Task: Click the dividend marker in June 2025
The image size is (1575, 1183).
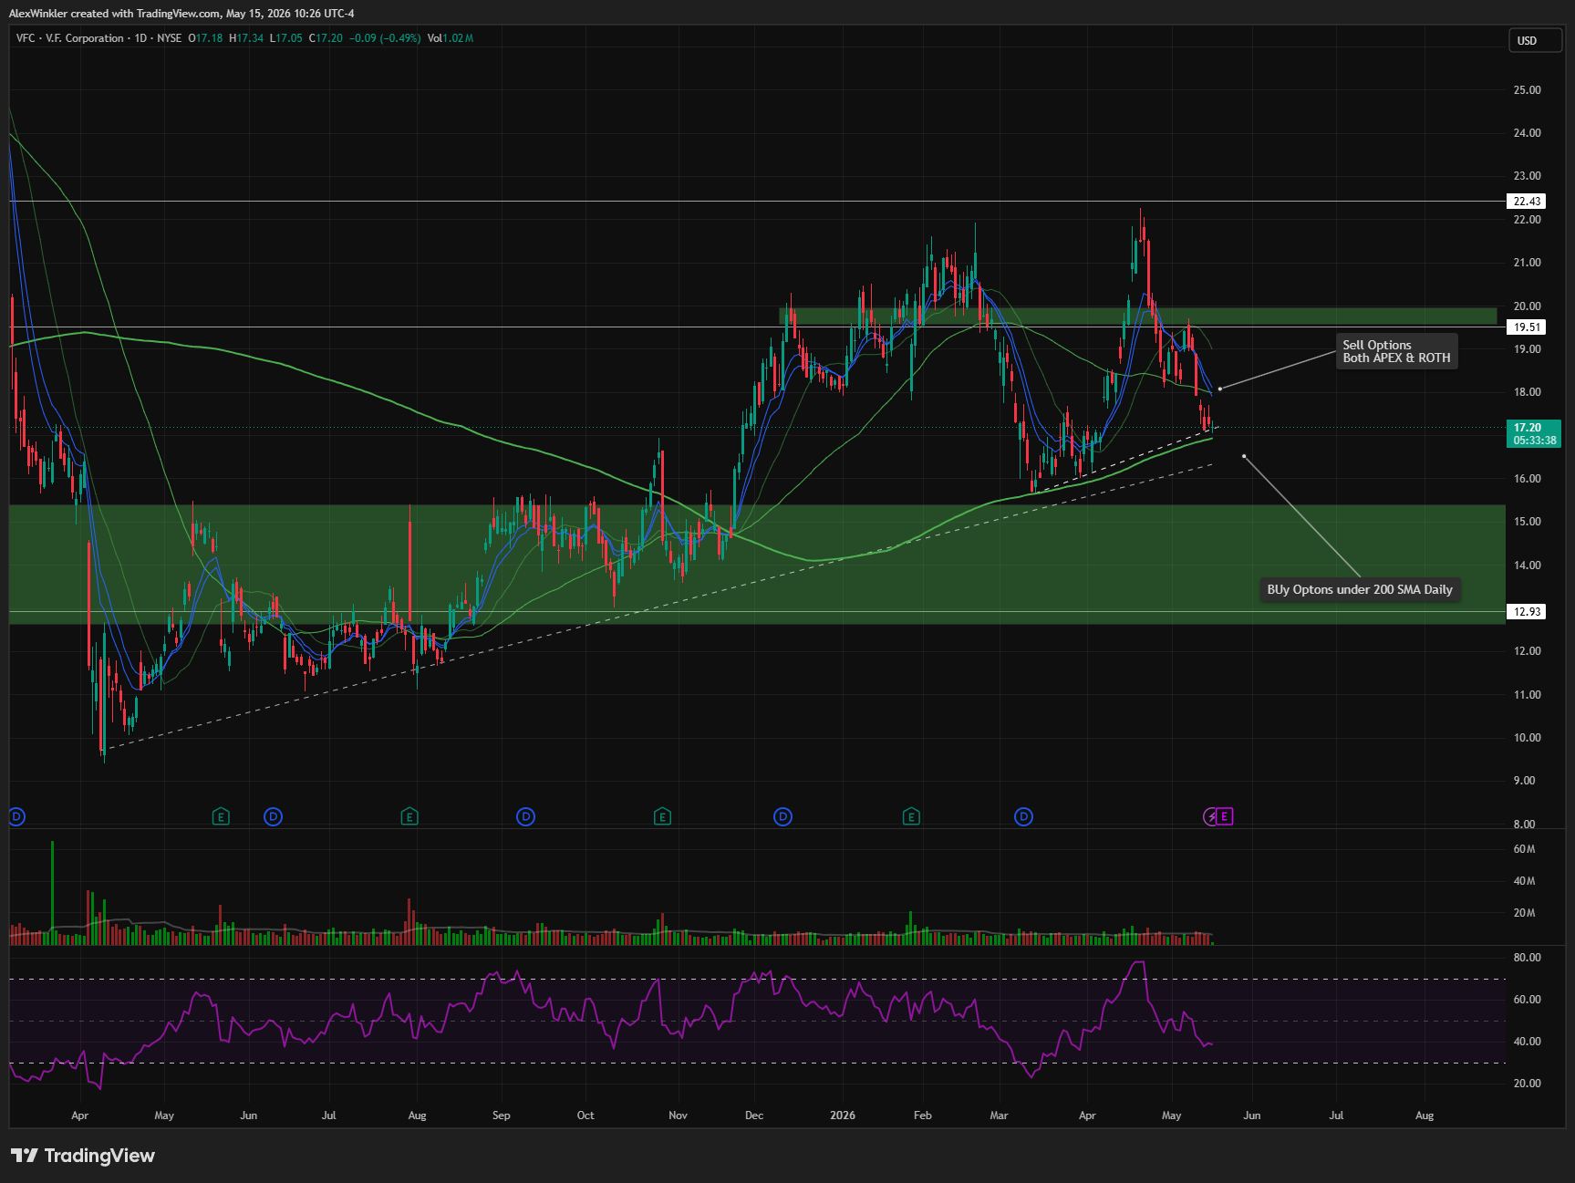Action: tap(273, 816)
